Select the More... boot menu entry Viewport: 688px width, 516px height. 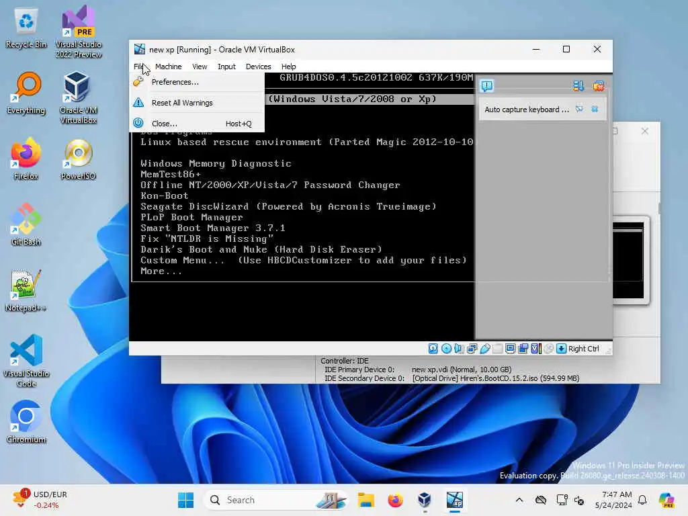pyautogui.click(x=161, y=271)
